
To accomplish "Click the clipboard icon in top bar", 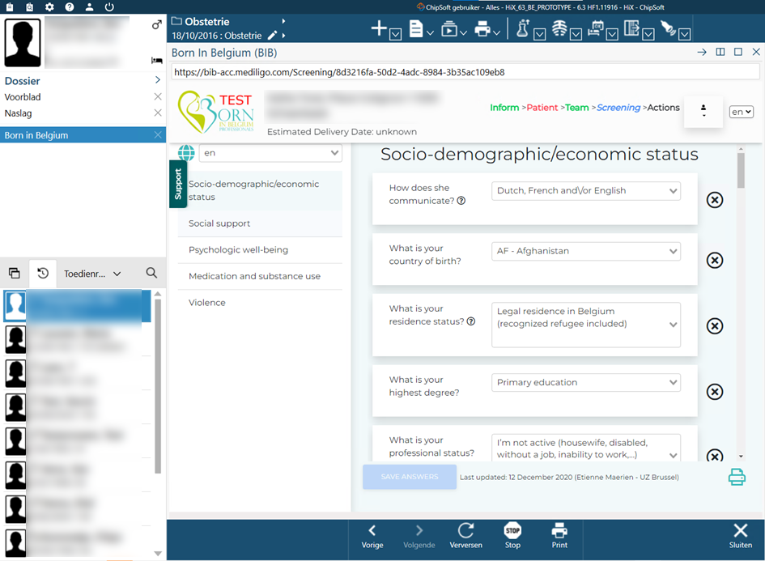I will pos(10,6).
